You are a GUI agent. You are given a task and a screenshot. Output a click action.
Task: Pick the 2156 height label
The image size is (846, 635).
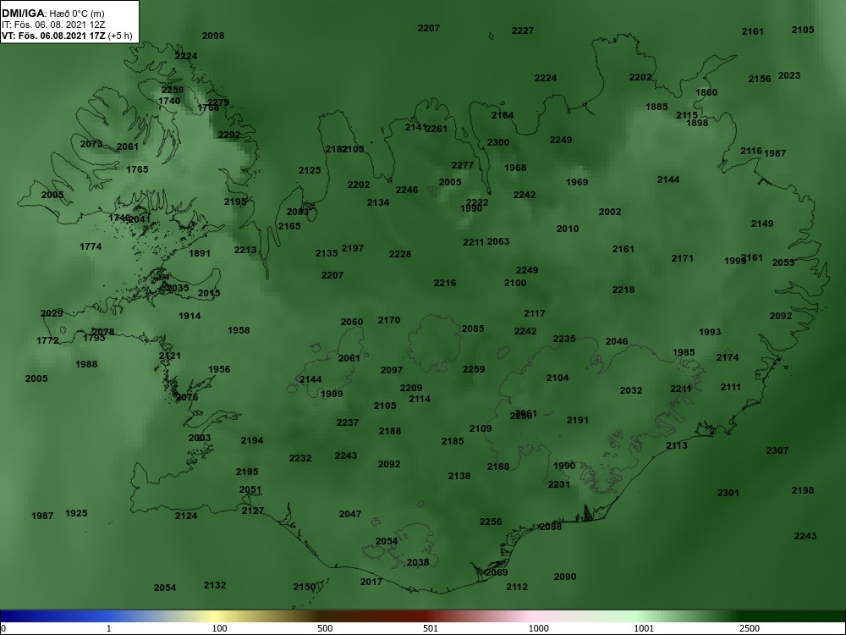(x=760, y=80)
